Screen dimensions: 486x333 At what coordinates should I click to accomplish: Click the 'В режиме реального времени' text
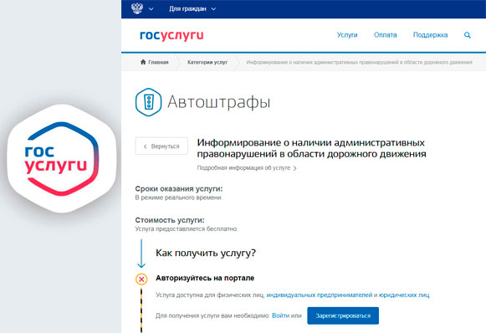point(178,197)
